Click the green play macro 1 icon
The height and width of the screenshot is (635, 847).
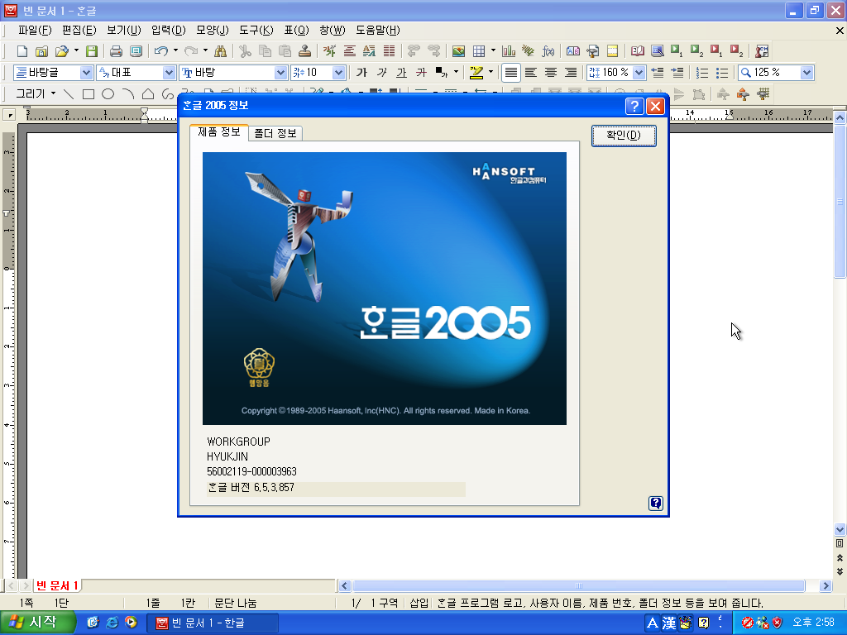click(x=677, y=51)
